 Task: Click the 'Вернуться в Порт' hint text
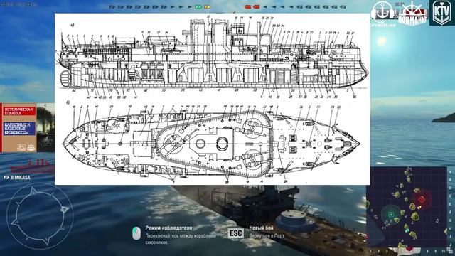267,235
